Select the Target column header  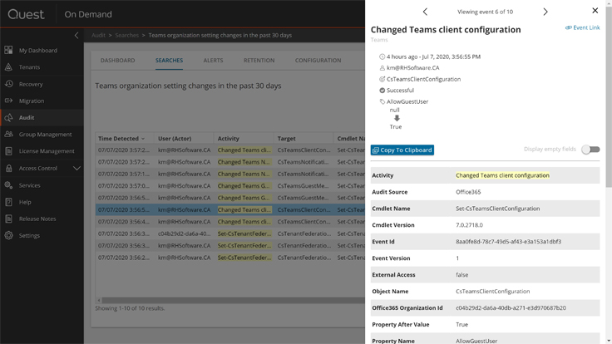tap(287, 139)
